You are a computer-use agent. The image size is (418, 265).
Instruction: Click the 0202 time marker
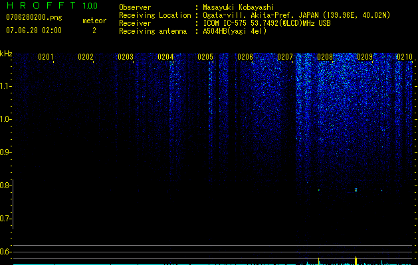pyautogui.click(x=86, y=57)
